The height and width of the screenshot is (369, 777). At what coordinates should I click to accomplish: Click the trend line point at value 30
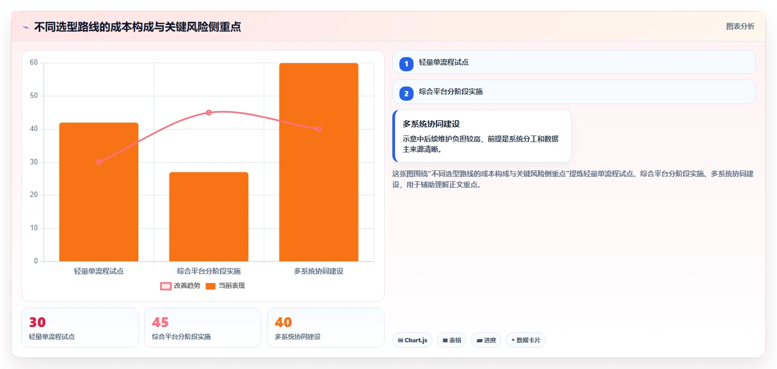point(99,162)
